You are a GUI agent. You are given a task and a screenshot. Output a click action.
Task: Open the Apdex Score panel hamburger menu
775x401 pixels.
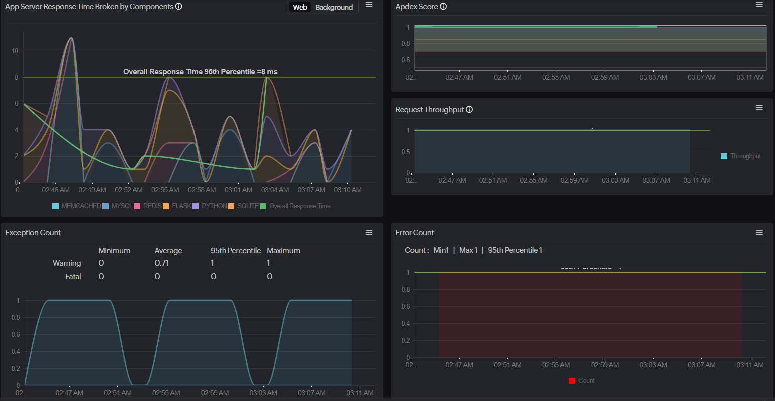tap(760, 5)
